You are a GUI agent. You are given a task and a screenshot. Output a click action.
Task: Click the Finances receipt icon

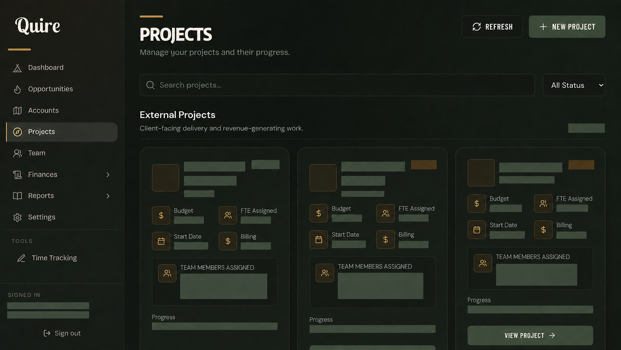(17, 175)
